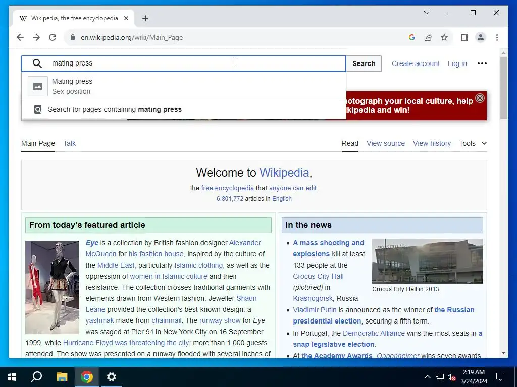Viewport: 517px width, 387px height.
Task: Reload the Wikipedia page
Action: [53, 37]
